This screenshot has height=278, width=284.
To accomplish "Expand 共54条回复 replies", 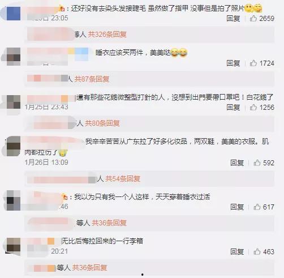I will 123,178.
